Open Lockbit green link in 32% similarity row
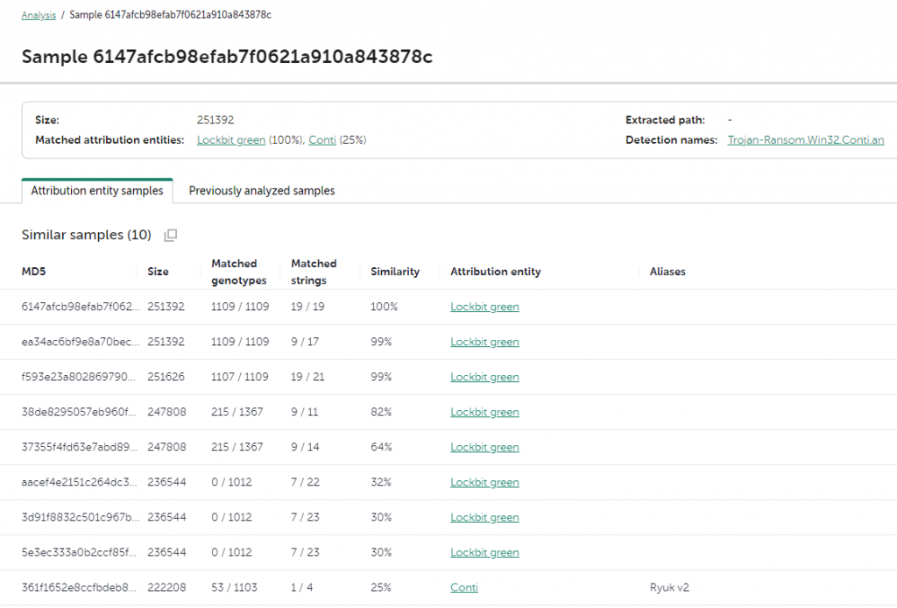Screen dimensions: 897x608 pyautogui.click(x=484, y=483)
